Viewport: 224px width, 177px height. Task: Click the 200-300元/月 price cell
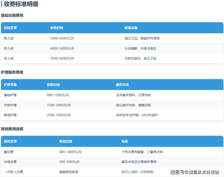[69, 162]
